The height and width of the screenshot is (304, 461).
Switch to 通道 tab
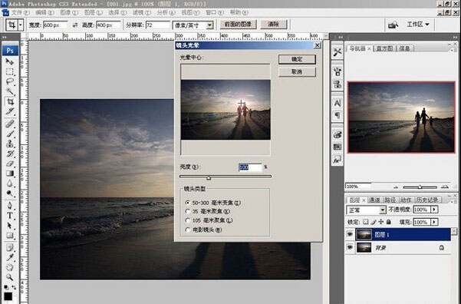374,200
